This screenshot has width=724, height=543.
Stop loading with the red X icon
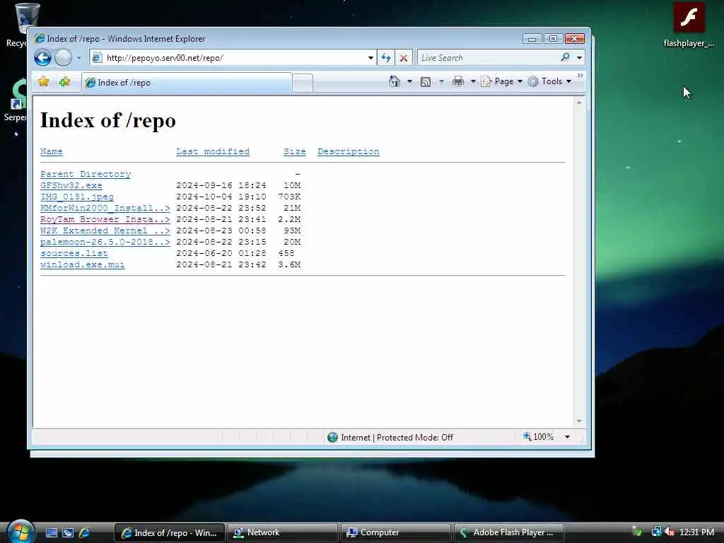[404, 58]
